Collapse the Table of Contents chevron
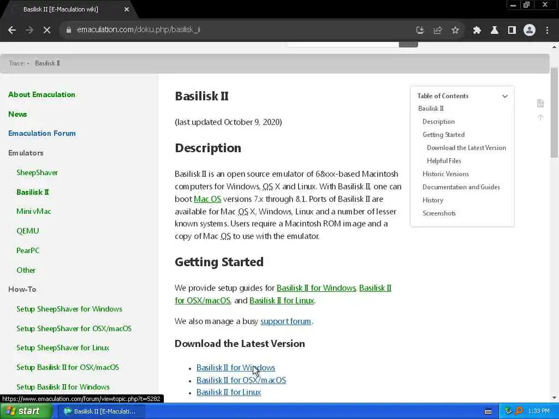The width and height of the screenshot is (559, 419). [505, 96]
